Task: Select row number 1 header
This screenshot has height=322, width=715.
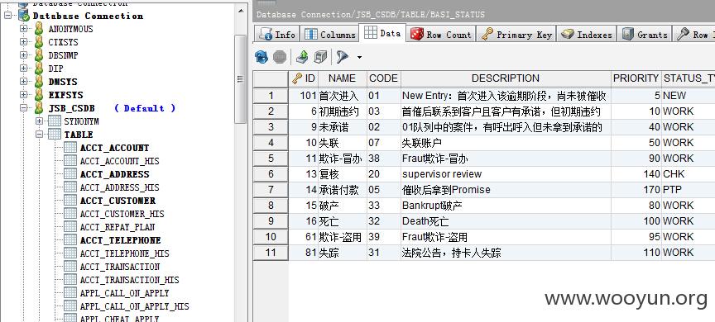Action: pyautogui.click(x=271, y=96)
